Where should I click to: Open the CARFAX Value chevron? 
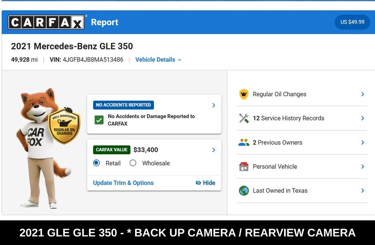pos(214,150)
